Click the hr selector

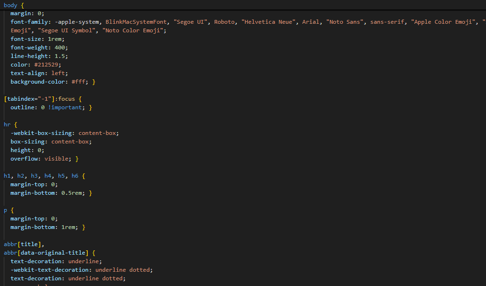tap(7, 124)
